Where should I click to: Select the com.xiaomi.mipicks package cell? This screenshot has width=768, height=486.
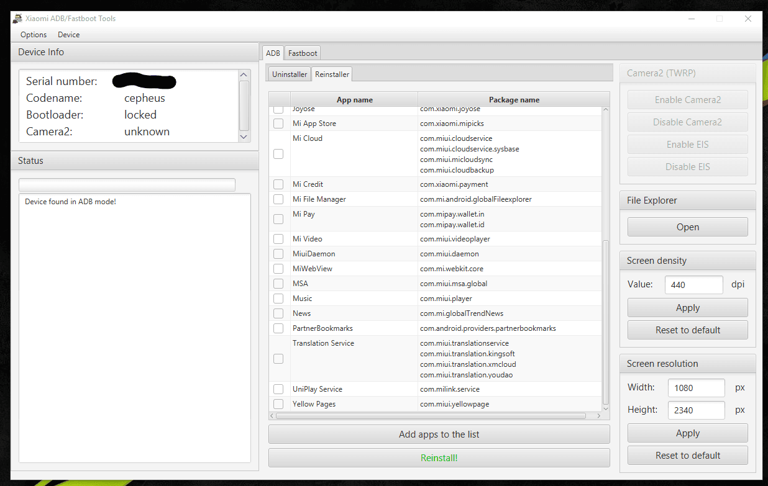[x=510, y=124]
